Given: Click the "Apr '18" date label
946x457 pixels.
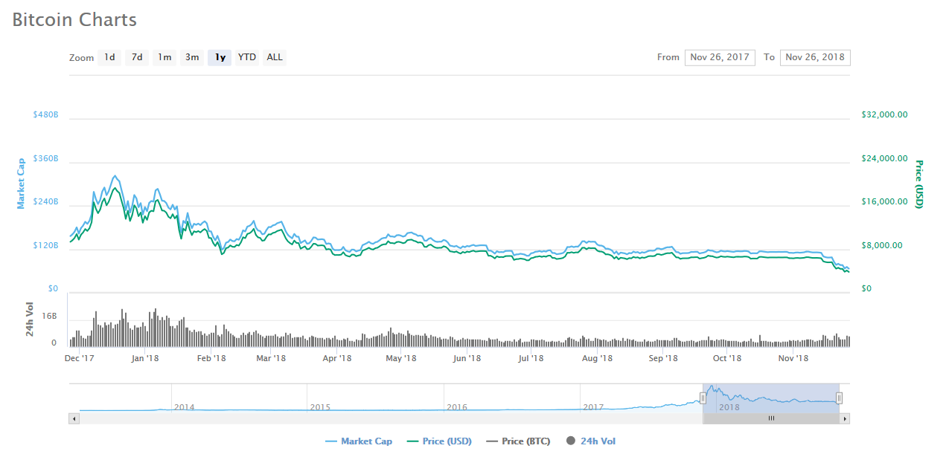Looking at the screenshot, I should [x=337, y=358].
